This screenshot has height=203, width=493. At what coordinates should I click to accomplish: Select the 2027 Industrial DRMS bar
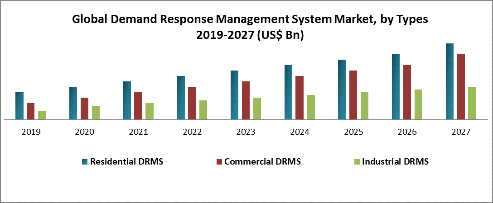click(472, 103)
